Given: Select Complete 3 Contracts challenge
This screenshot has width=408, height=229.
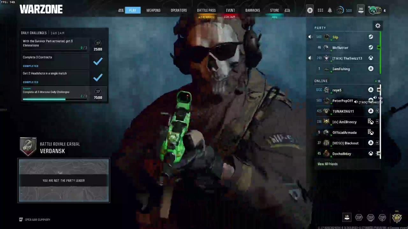Looking at the screenshot, I should click(55, 61).
